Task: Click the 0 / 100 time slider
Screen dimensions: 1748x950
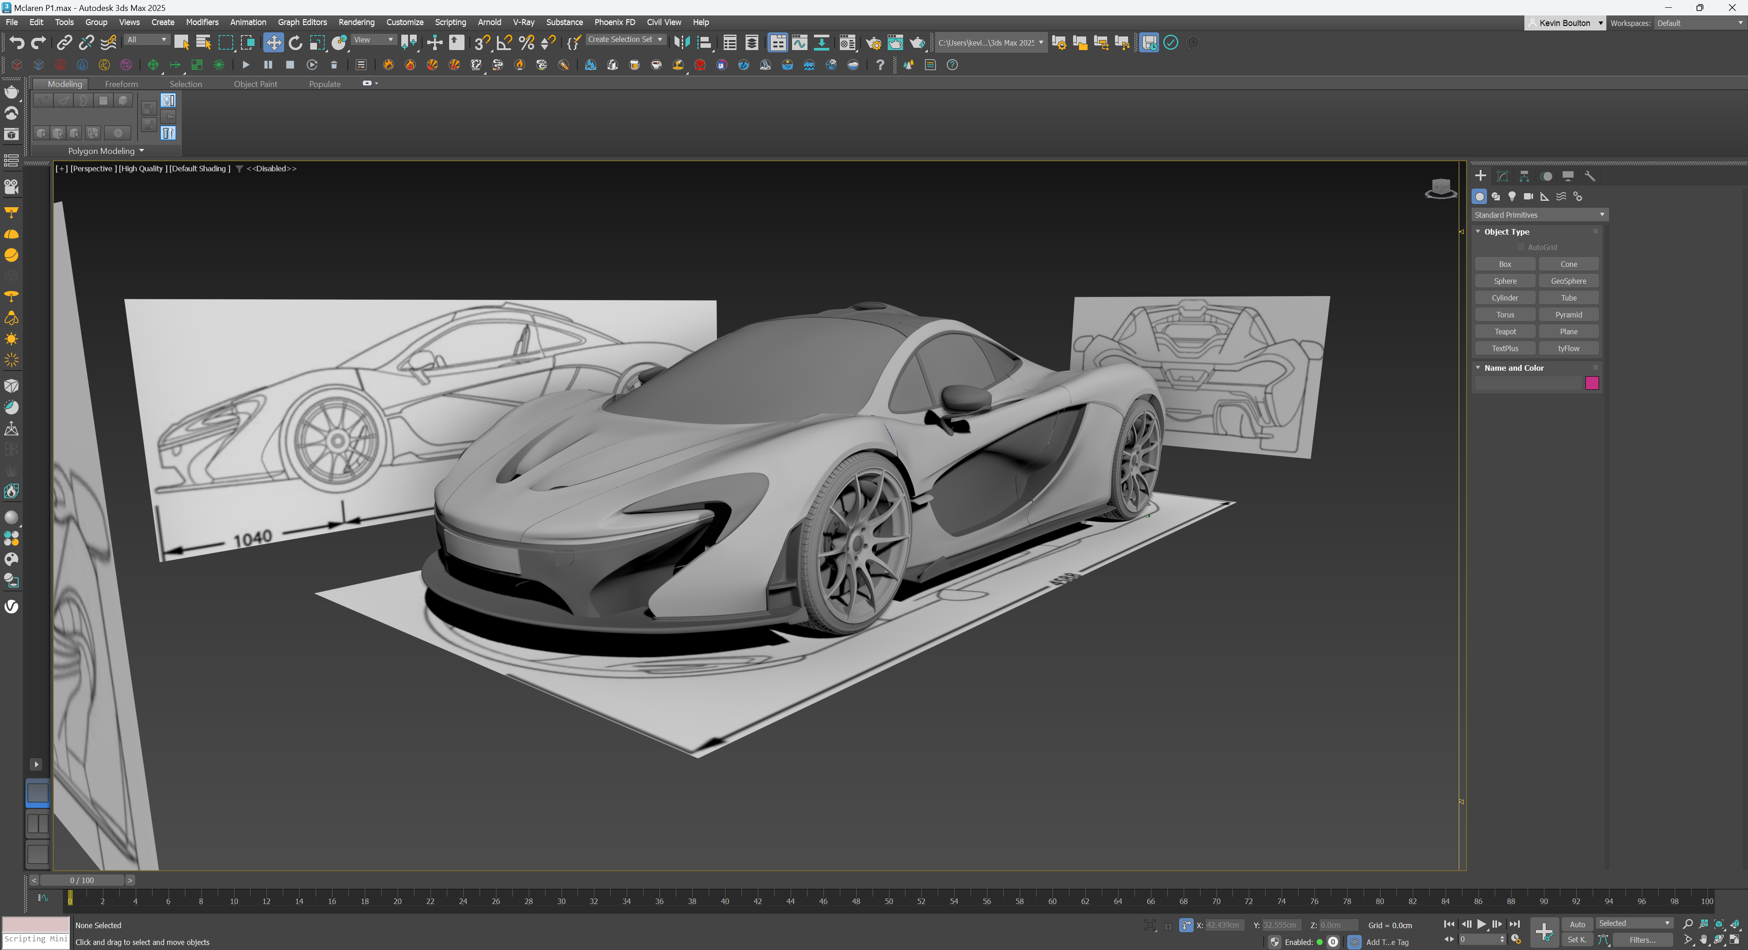Action: tap(82, 880)
